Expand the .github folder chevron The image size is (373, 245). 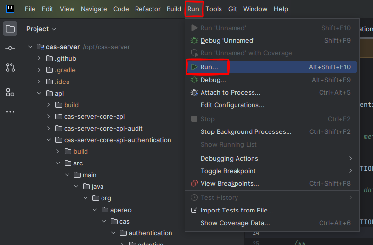point(39,59)
